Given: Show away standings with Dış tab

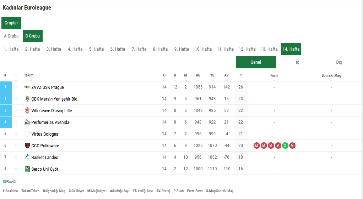Looking at the screenshot, I should (x=339, y=62).
